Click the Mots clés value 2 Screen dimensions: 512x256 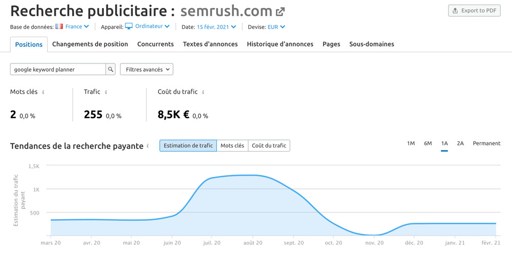coord(13,115)
